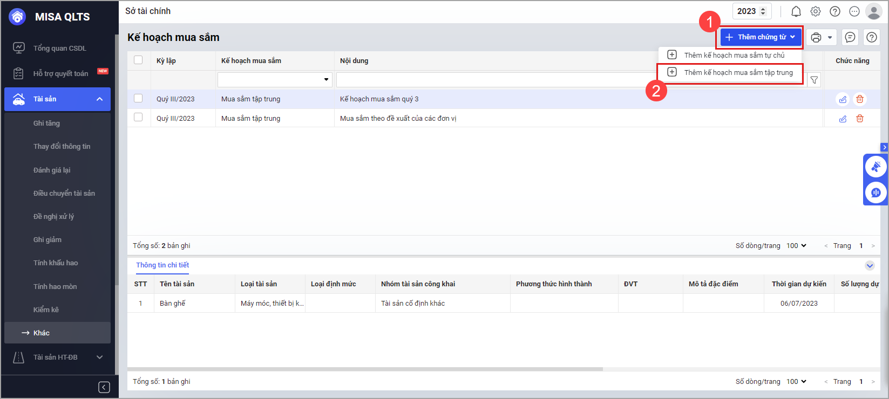The image size is (889, 399).
Task: Collapse the left sidebar panel
Action: [x=104, y=387]
